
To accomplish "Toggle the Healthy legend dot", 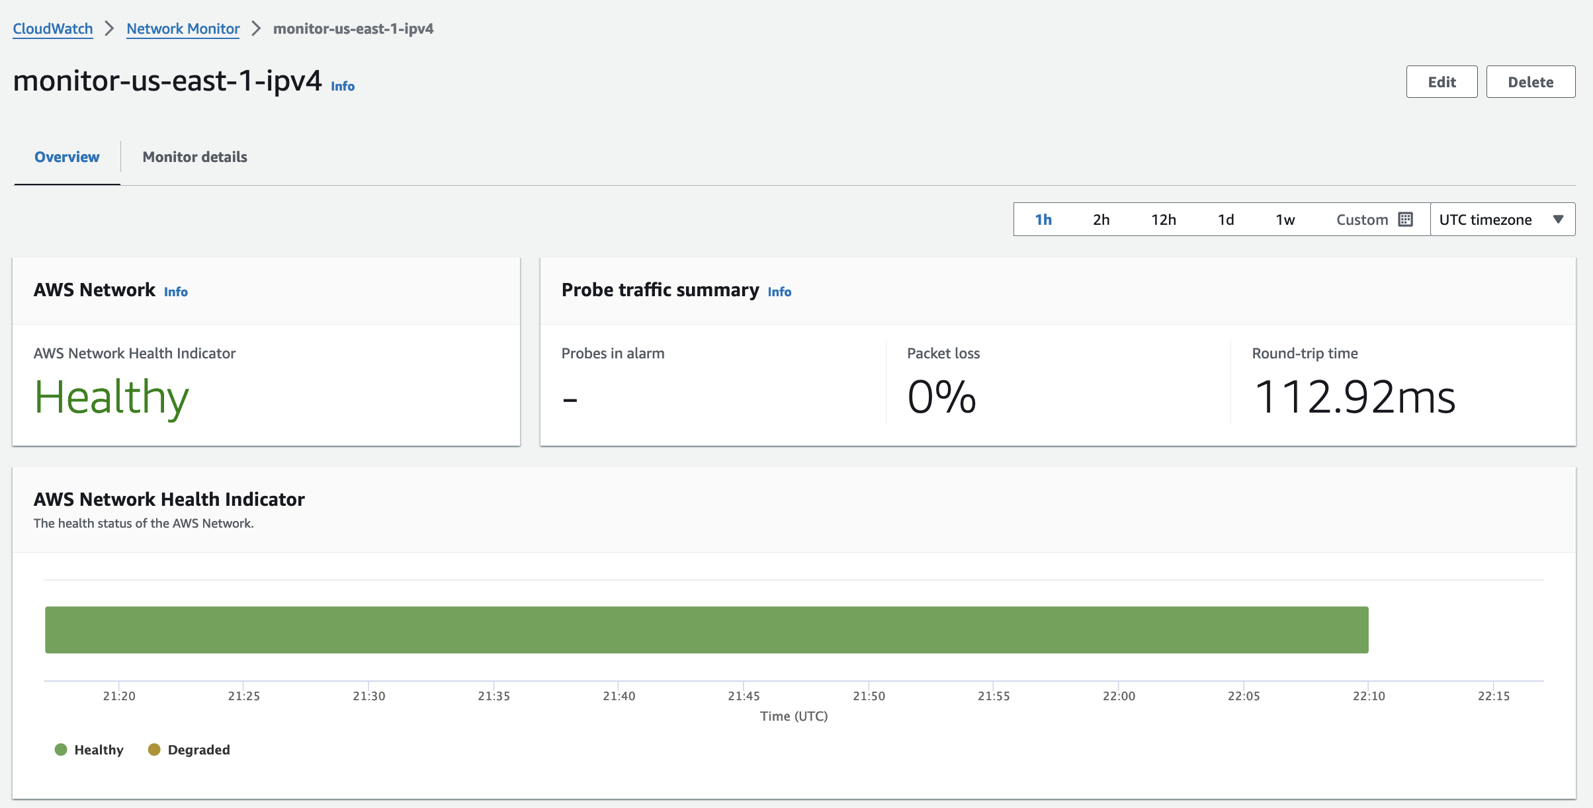I will 61,749.
